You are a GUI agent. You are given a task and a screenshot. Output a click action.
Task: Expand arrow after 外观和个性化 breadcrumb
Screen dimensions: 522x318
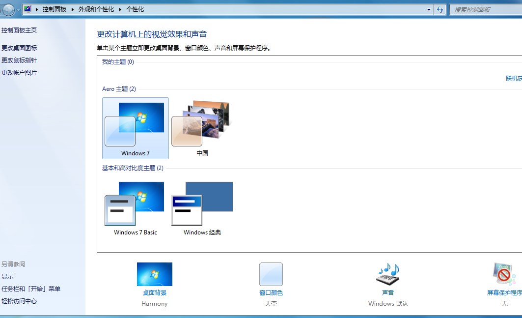(120, 9)
